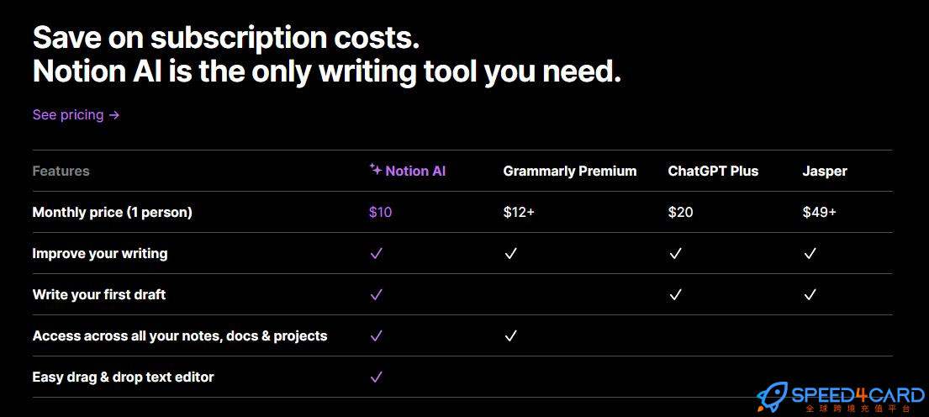Open the See pricing link
This screenshot has width=929, height=417.
point(76,115)
